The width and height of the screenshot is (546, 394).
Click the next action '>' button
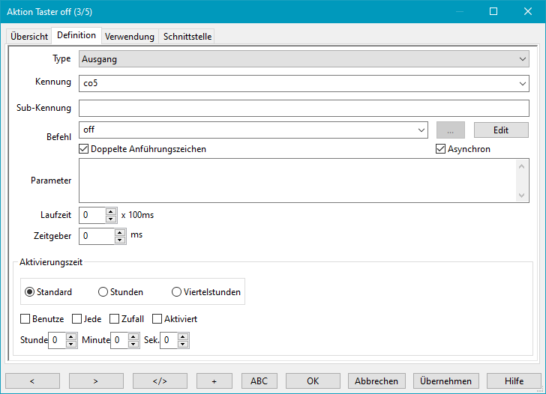pyautogui.click(x=96, y=381)
